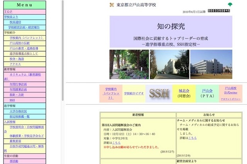Click the tree-lined garden path photo
Image resolution: width=247 pixels, height=164 pixels.
click(x=129, y=64)
